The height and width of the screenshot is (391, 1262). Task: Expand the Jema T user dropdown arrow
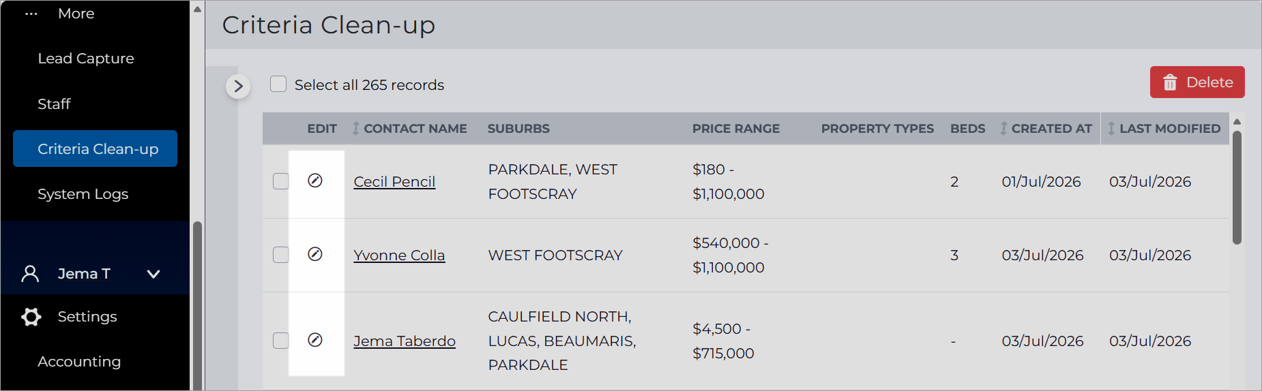point(153,274)
